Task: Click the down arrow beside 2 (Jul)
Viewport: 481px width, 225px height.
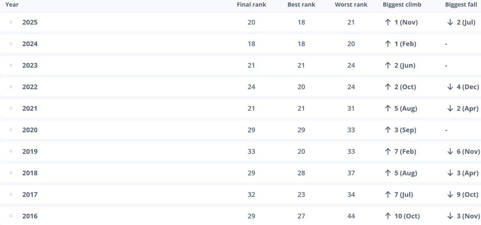Action: point(450,22)
